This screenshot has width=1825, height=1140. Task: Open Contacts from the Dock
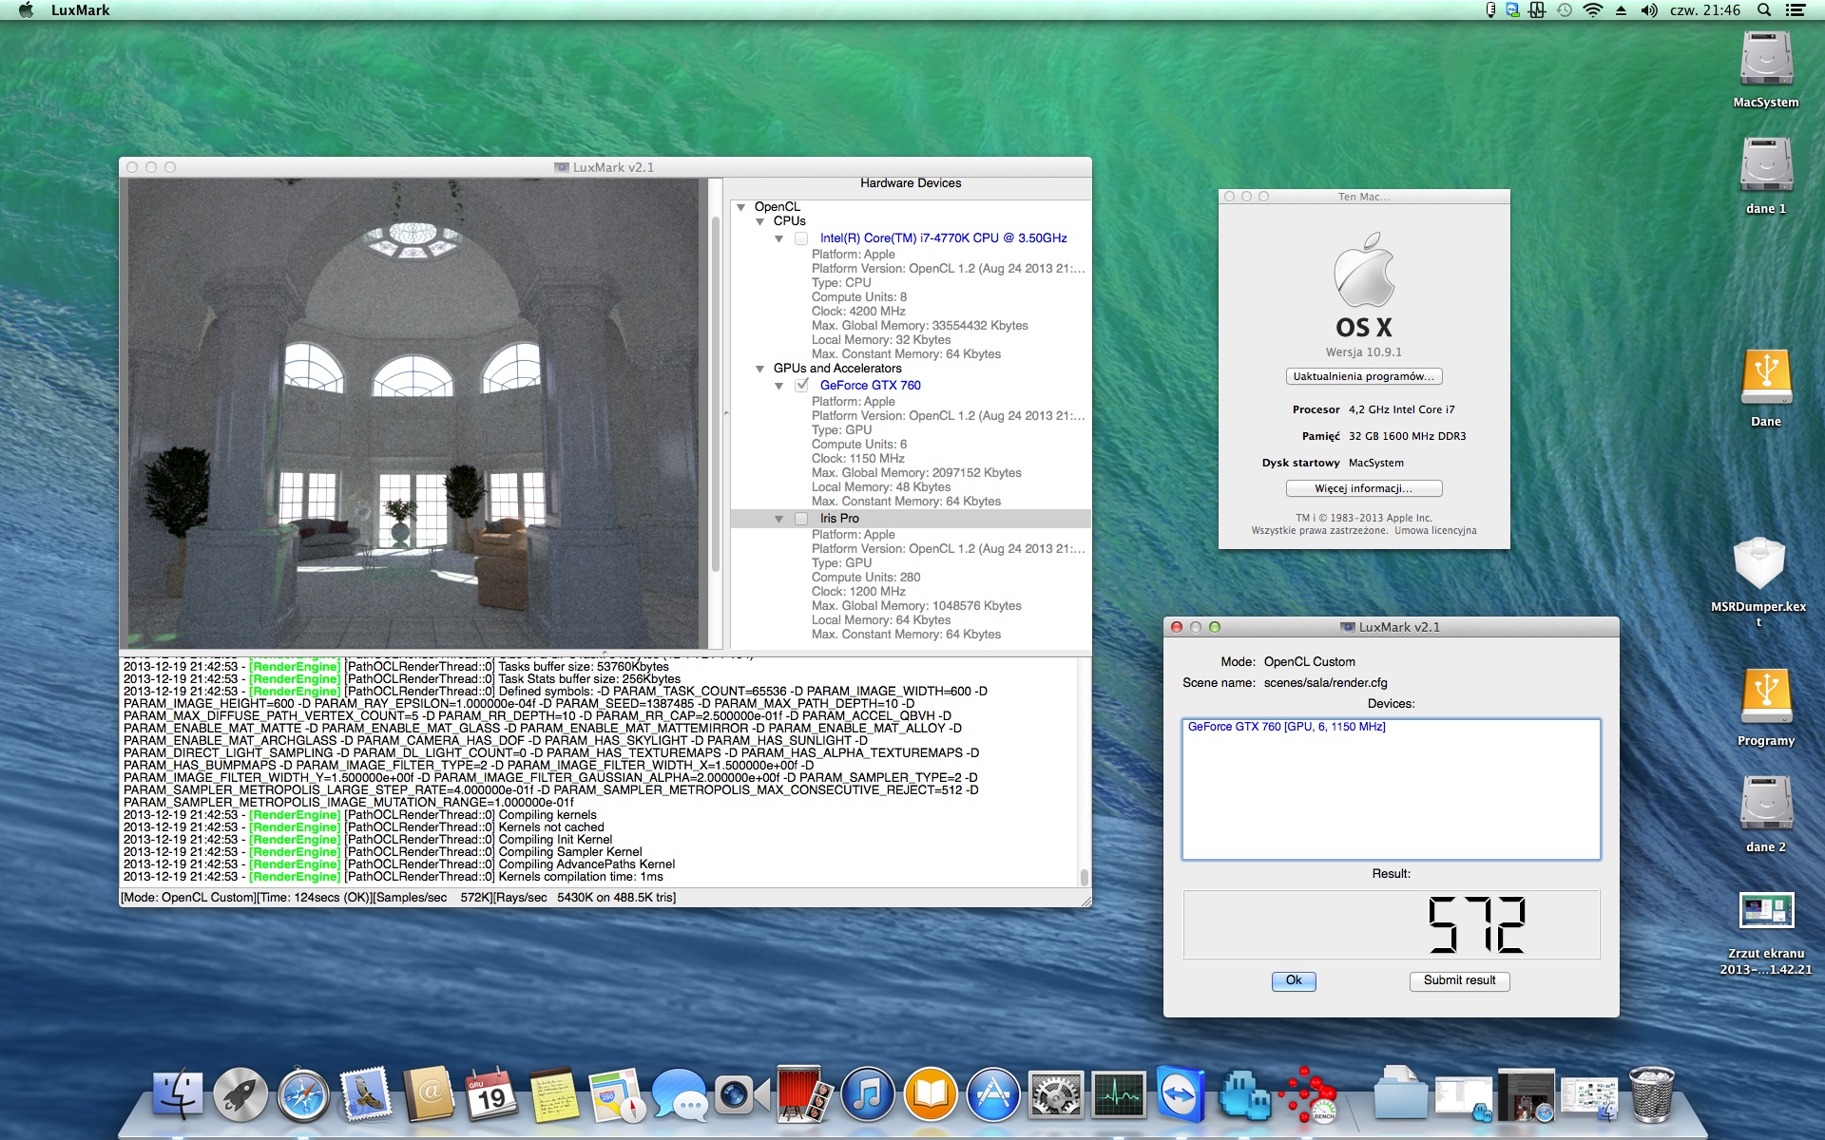pos(429,1094)
